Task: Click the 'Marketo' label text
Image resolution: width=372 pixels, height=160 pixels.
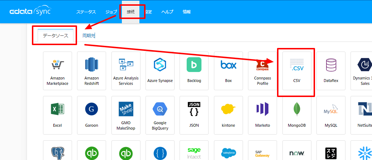Action: 262,125
